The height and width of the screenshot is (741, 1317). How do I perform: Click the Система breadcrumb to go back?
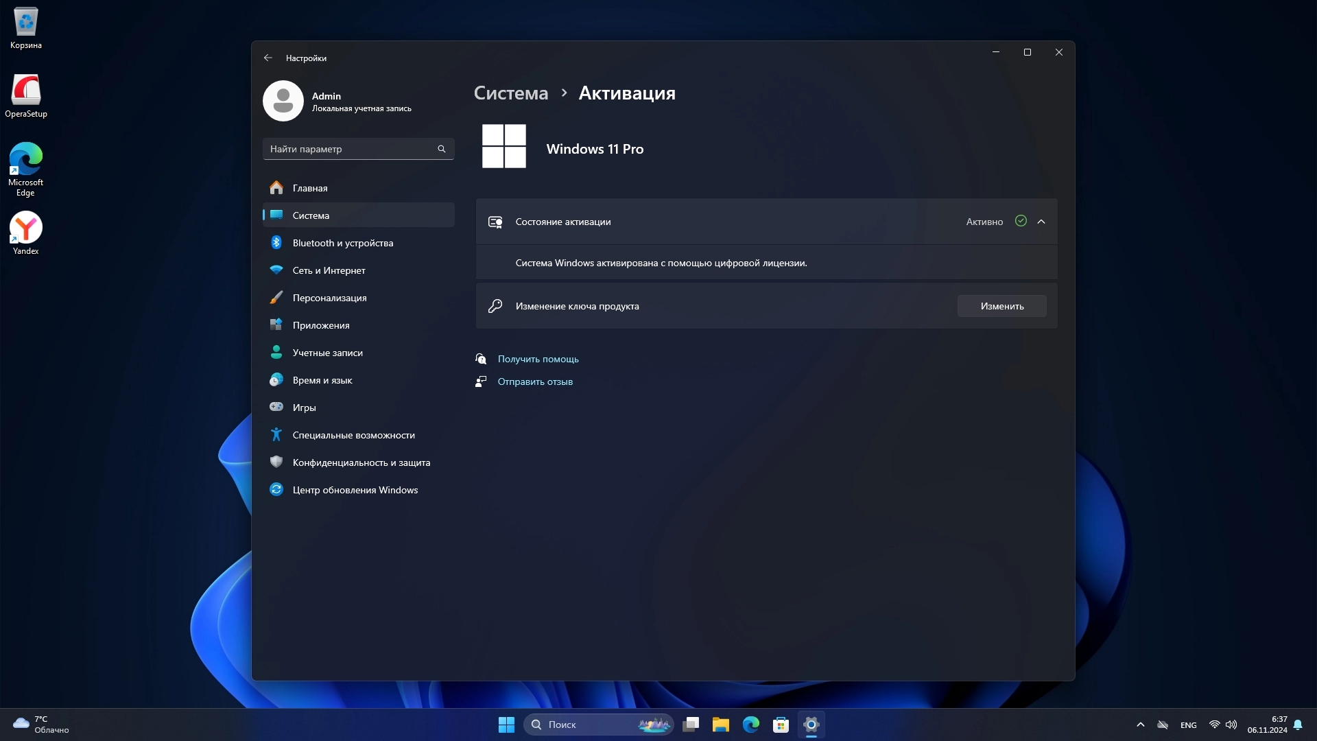pyautogui.click(x=511, y=93)
